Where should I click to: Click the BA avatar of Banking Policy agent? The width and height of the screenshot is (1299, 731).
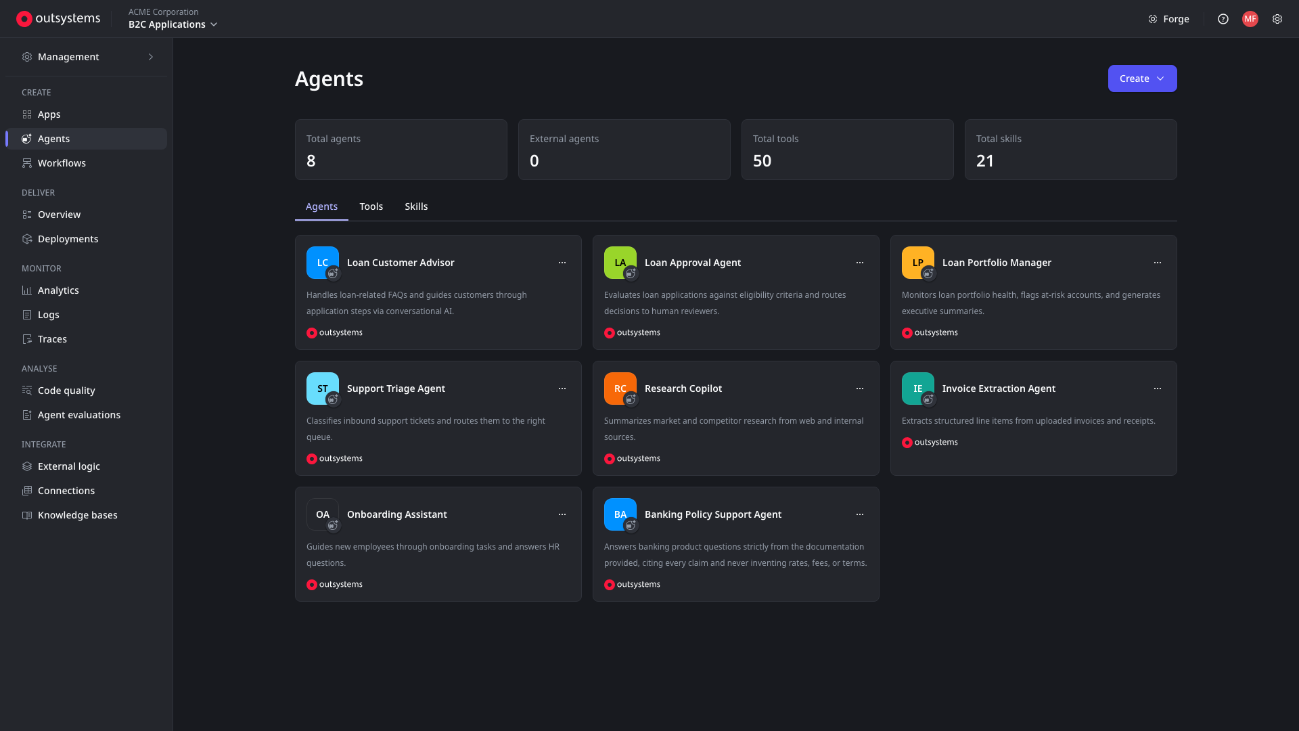(x=620, y=514)
